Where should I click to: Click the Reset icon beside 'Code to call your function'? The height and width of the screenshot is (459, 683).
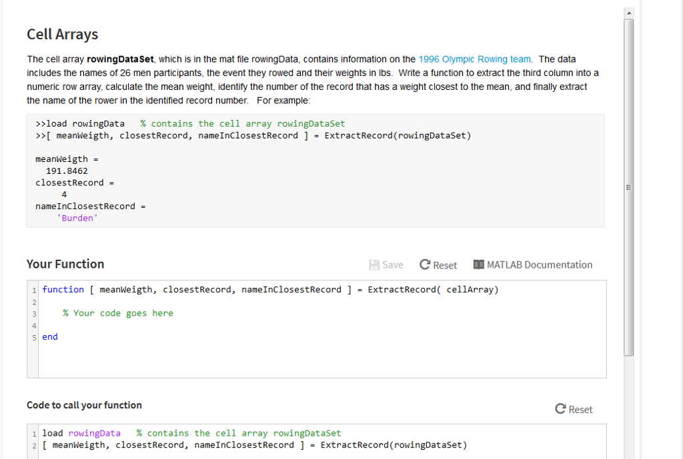[x=560, y=409]
